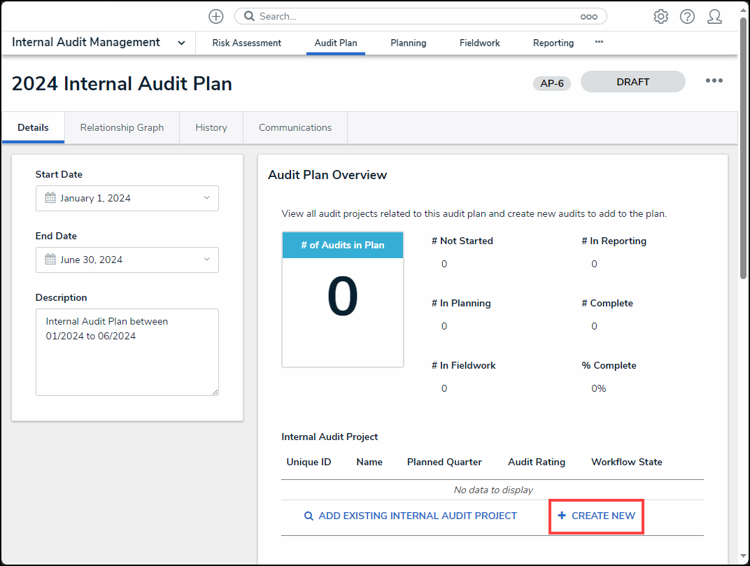Go to the Fieldwork menu
This screenshot has width=750, height=566.
point(479,43)
